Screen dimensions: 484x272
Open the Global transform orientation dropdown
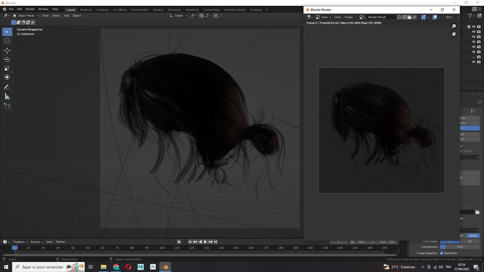(x=178, y=15)
